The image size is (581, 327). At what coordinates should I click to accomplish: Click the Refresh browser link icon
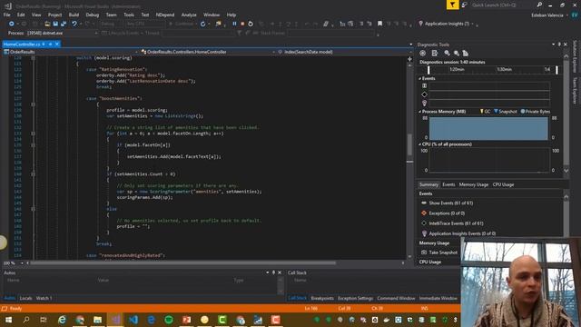202,24
